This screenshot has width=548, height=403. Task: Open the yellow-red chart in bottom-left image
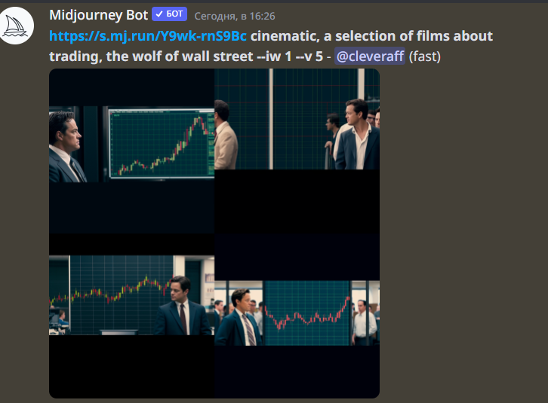pos(112,295)
